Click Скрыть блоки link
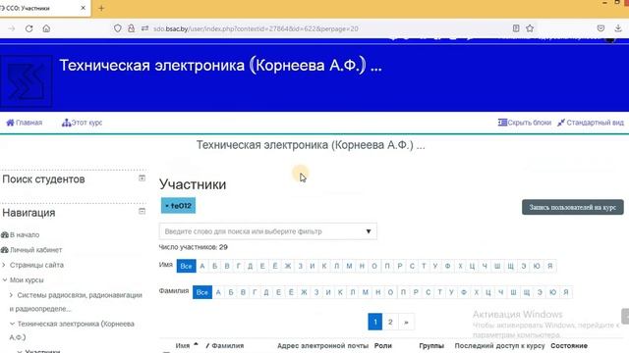Image resolution: width=629 pixels, height=353 pixels. [x=525, y=123]
